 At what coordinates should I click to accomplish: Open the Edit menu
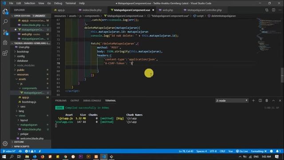coord(19,3)
